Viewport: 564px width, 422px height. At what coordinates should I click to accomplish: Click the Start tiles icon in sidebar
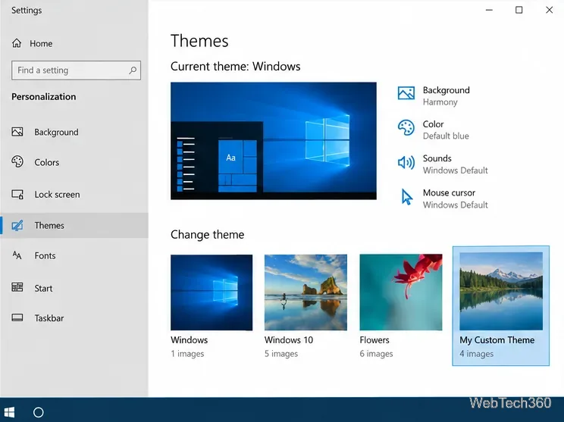(17, 287)
